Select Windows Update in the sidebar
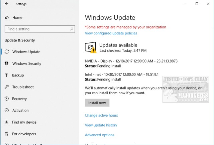This screenshot has width=214, height=145. click(x=26, y=52)
